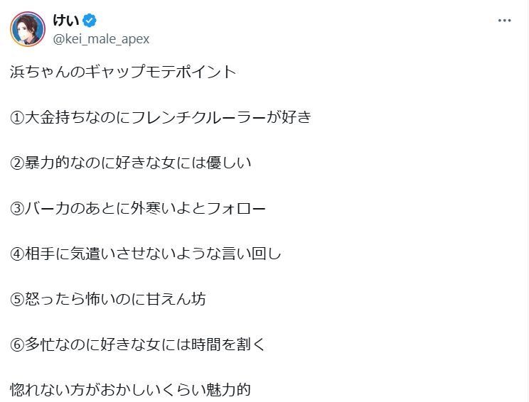
Task: Click the display name けい
Action: click(66, 20)
